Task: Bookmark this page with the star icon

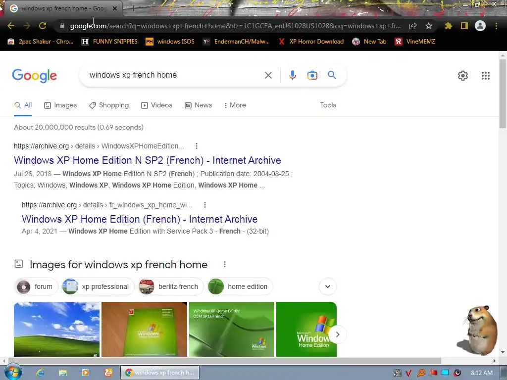Action: (429, 26)
